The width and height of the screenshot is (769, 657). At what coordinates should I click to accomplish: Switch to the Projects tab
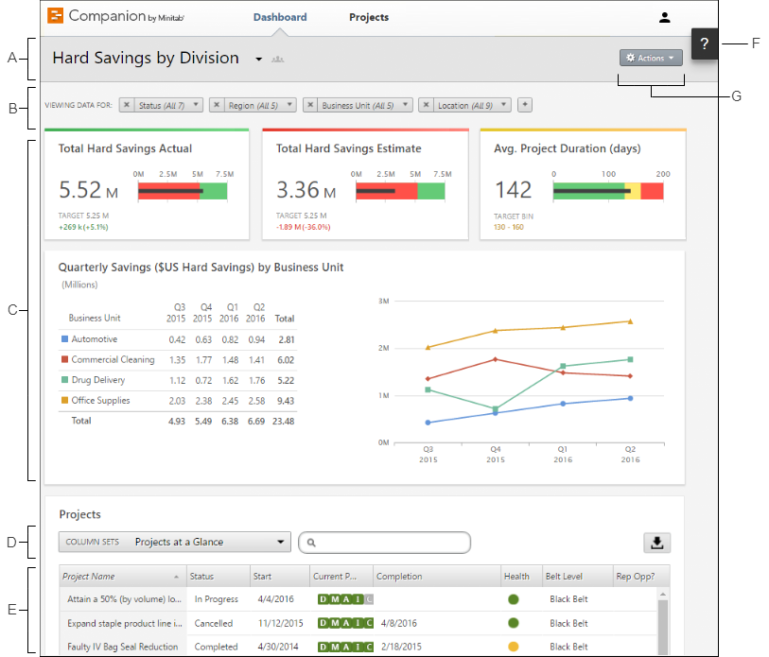tap(369, 17)
